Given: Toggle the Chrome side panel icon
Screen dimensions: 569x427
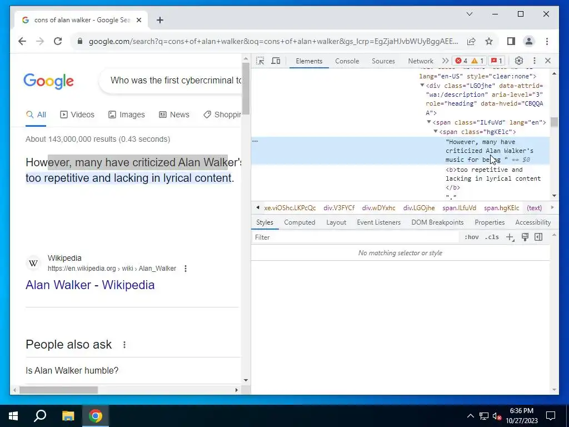Looking at the screenshot, I should pyautogui.click(x=511, y=41).
